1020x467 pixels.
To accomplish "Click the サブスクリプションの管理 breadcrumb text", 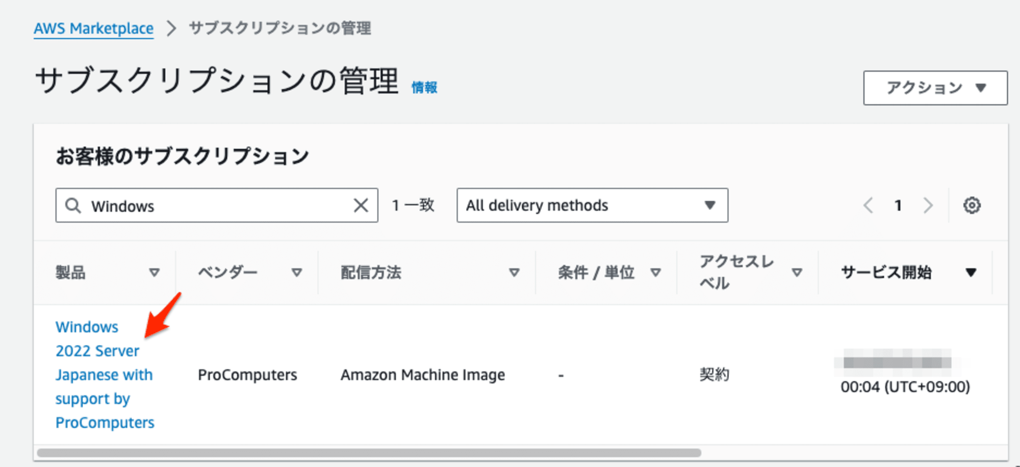I will click(280, 28).
